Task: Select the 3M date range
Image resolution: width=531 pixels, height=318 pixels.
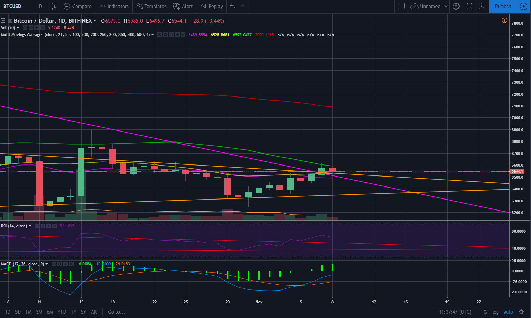Action: click(39, 312)
